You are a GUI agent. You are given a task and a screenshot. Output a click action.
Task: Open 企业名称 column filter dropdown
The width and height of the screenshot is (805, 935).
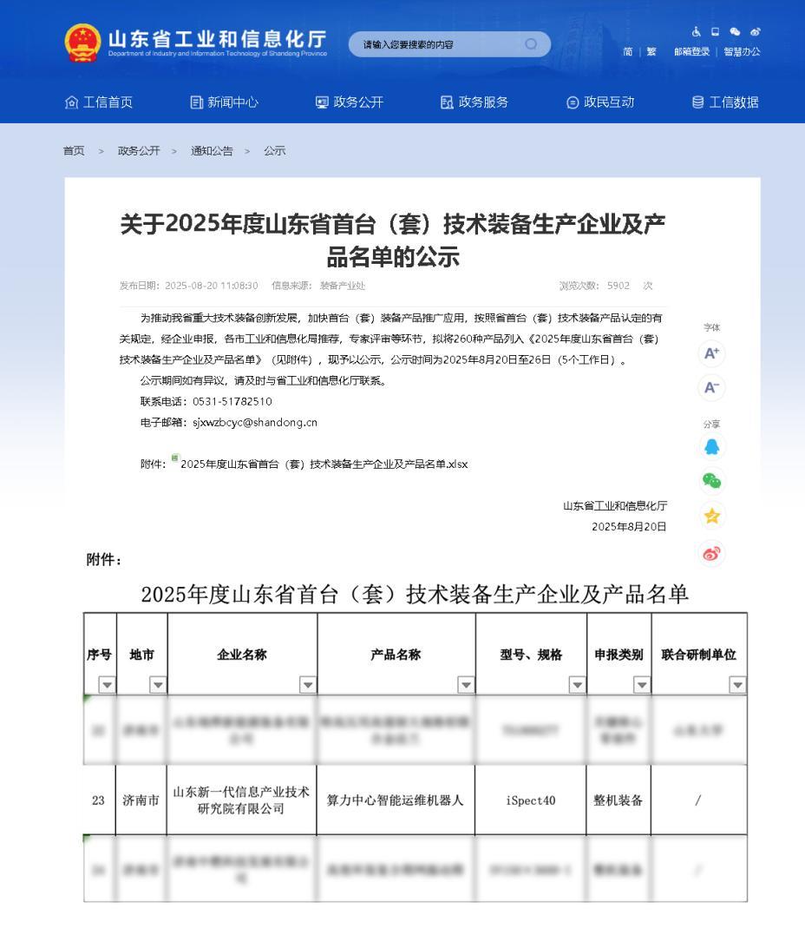pos(307,685)
